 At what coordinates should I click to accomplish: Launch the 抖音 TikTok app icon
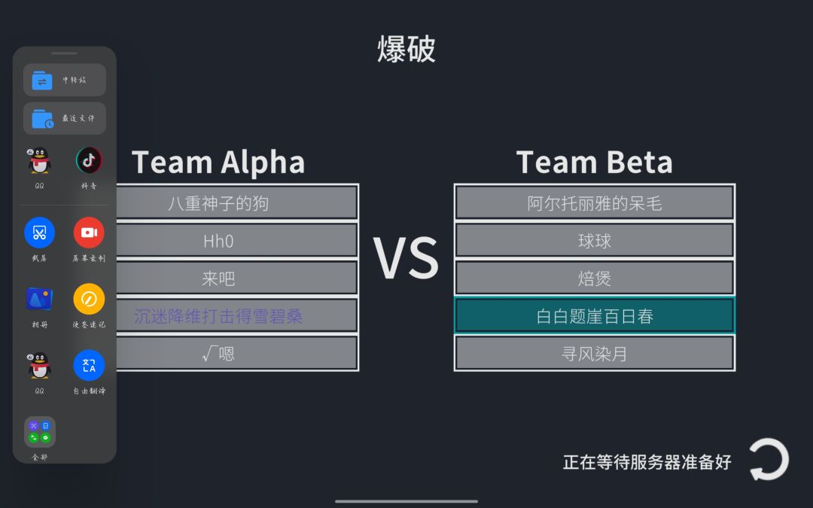click(89, 160)
